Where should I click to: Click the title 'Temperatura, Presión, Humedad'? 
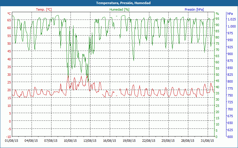(123, 3)
